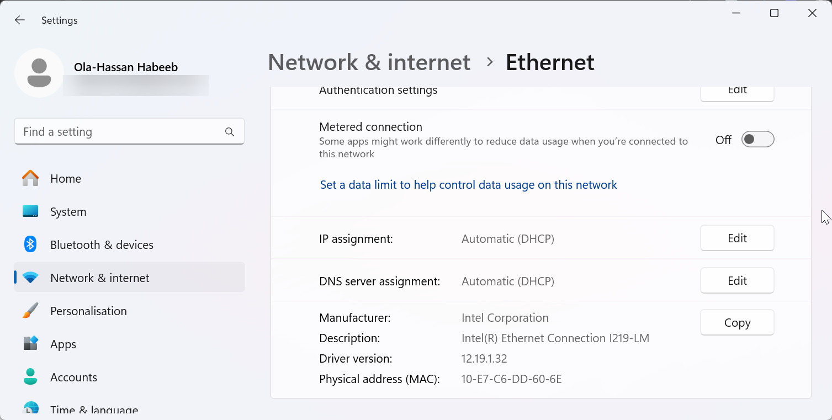Edit the DNS server assignment
Viewport: 832px width, 420px height.
pyautogui.click(x=737, y=281)
